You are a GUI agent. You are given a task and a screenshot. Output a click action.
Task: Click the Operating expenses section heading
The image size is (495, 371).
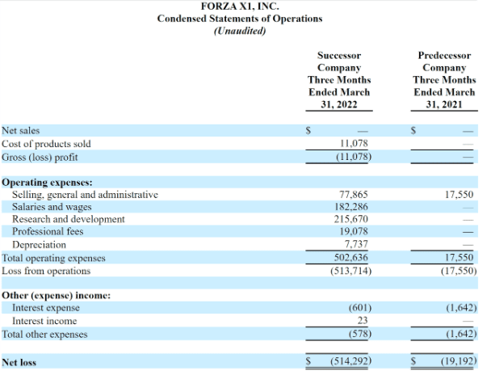47,183
